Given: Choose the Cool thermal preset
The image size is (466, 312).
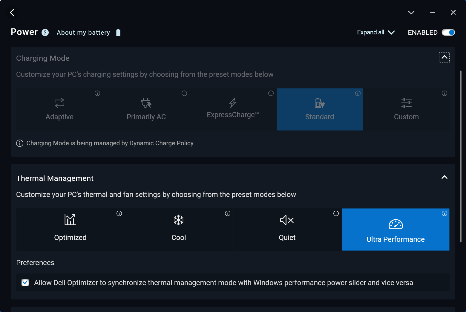Looking at the screenshot, I should click(x=179, y=229).
